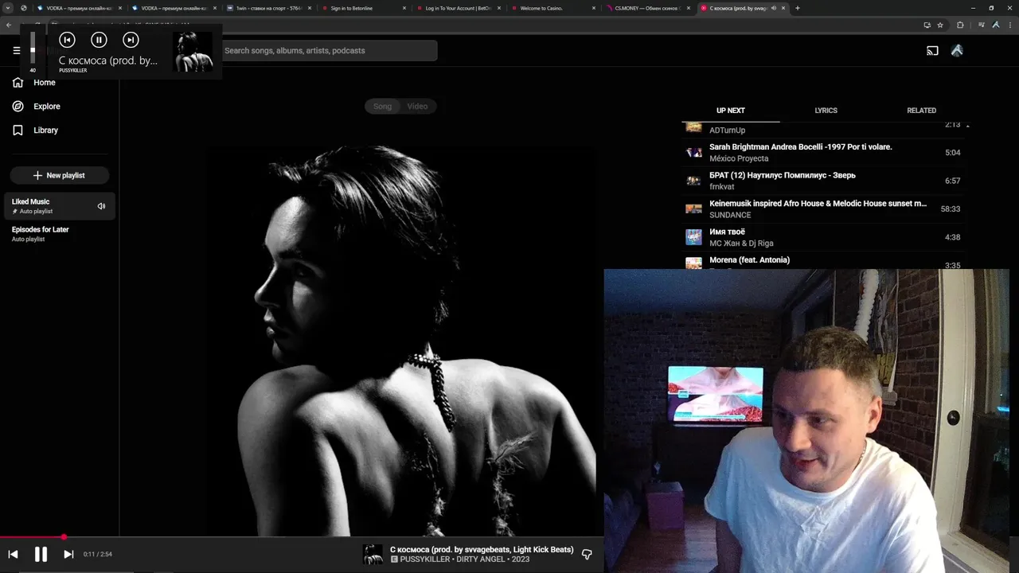
Task: Play Keinemusik inspired Afro House queue item
Action: coord(825,209)
